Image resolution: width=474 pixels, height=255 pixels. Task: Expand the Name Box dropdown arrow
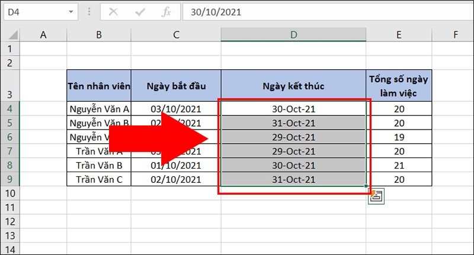tap(71, 12)
